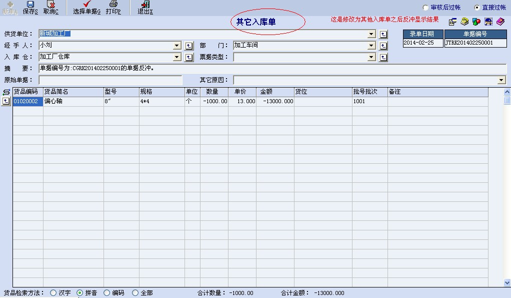This screenshot has width=511, height=298.
Task: Click the 保存 (Save) floppy disk icon
Action: (30, 5)
